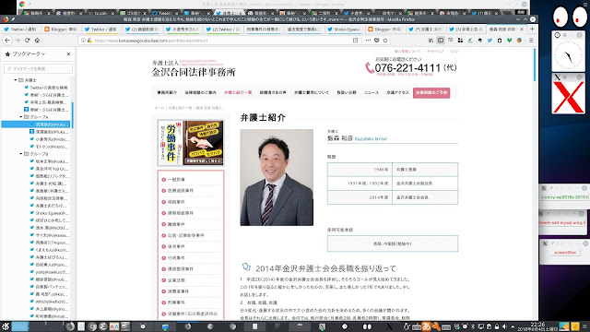Reload the current page
Viewport: 590px width, 332px height.
coord(27,41)
